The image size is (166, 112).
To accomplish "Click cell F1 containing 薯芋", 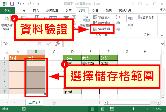I will pyautogui.click(x=109, y=58).
